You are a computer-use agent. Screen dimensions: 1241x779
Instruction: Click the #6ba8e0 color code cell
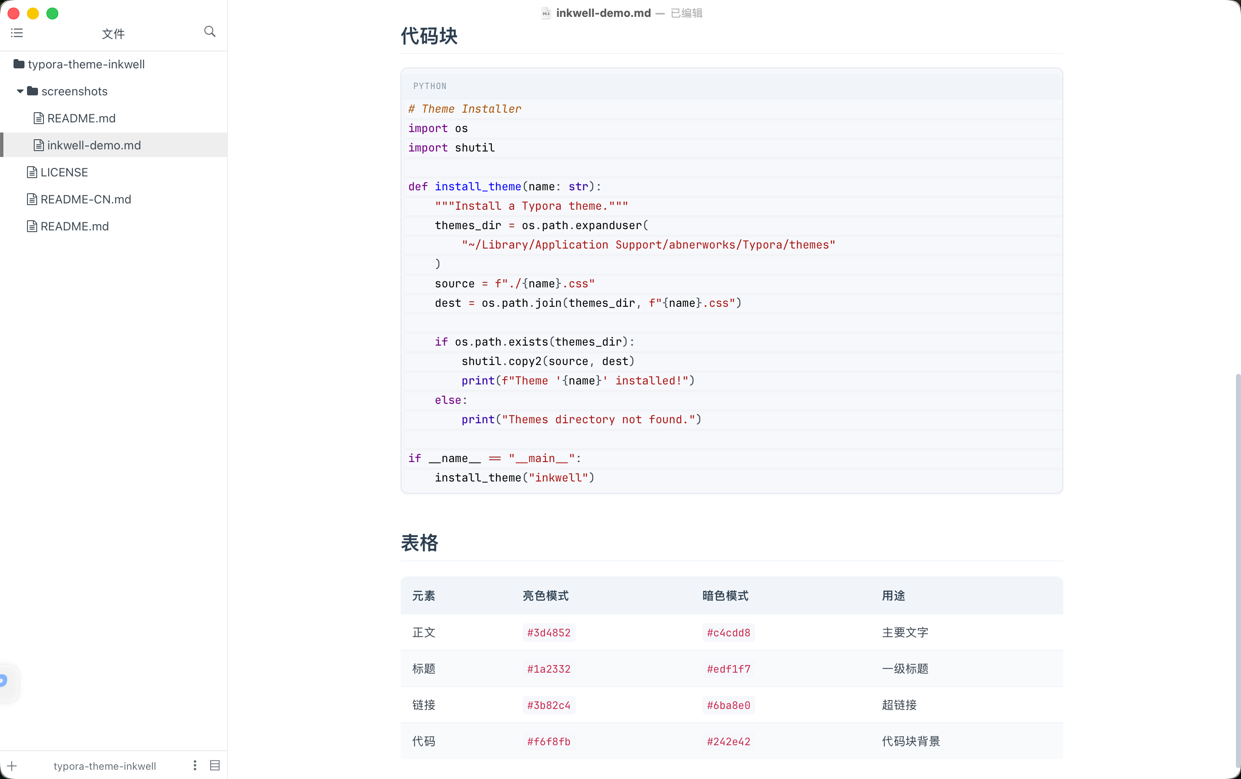(x=729, y=705)
